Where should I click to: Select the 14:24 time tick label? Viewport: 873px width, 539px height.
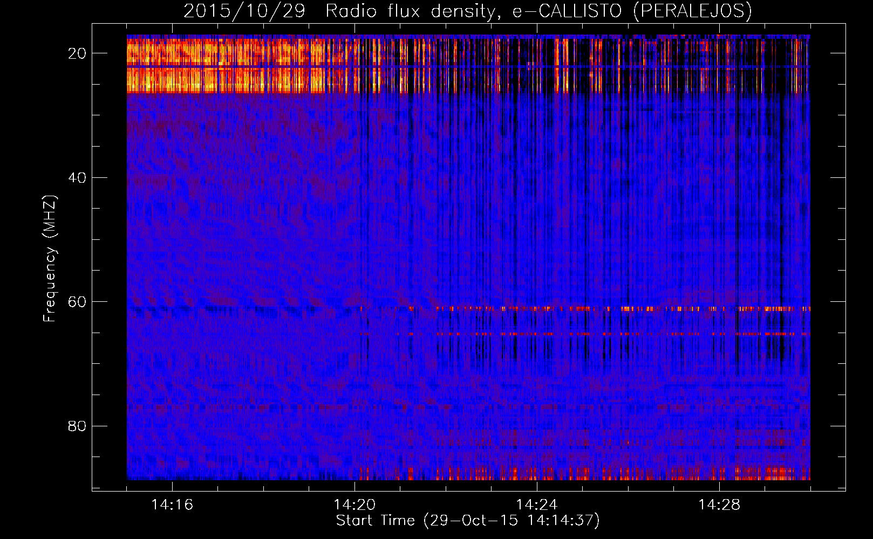[x=537, y=505]
